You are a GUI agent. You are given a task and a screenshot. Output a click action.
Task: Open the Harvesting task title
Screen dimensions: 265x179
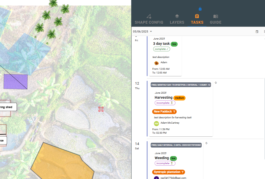[x=164, y=98]
